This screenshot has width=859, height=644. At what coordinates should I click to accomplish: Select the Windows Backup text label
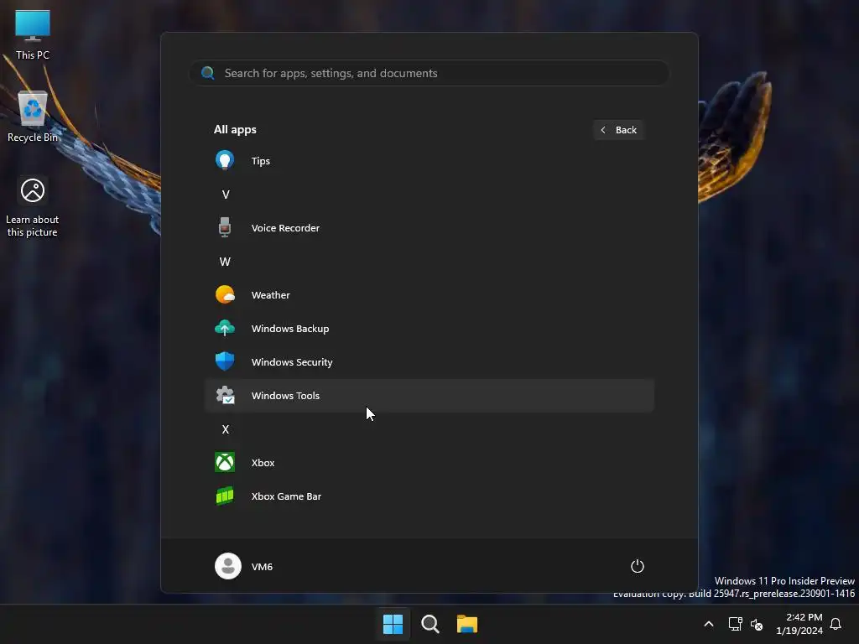point(290,329)
